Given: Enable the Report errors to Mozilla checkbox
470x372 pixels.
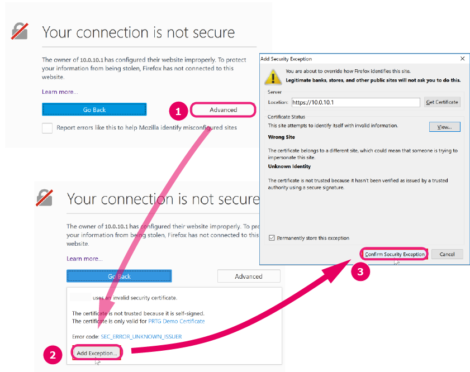Looking at the screenshot, I should pyautogui.click(x=48, y=127).
